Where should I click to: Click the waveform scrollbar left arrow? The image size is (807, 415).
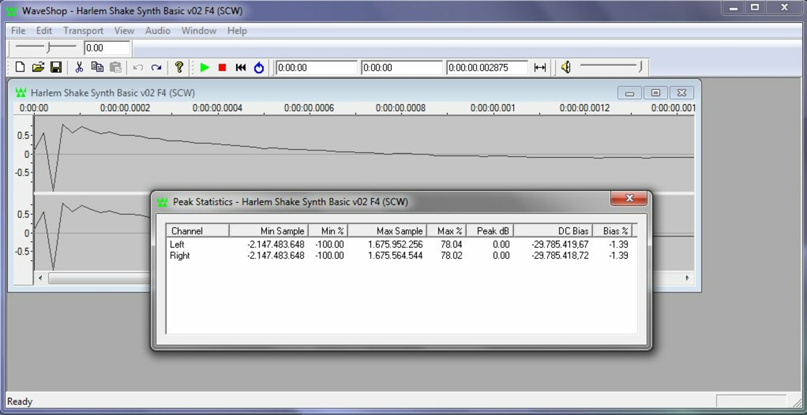41,278
